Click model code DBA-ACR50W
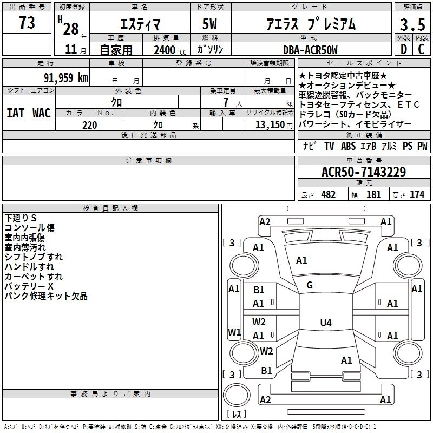Image resolution: width=433 pixels, height=433 pixels. 310,50
